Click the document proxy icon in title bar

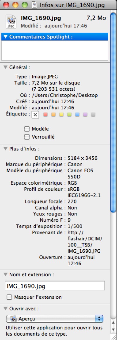[34, 5]
